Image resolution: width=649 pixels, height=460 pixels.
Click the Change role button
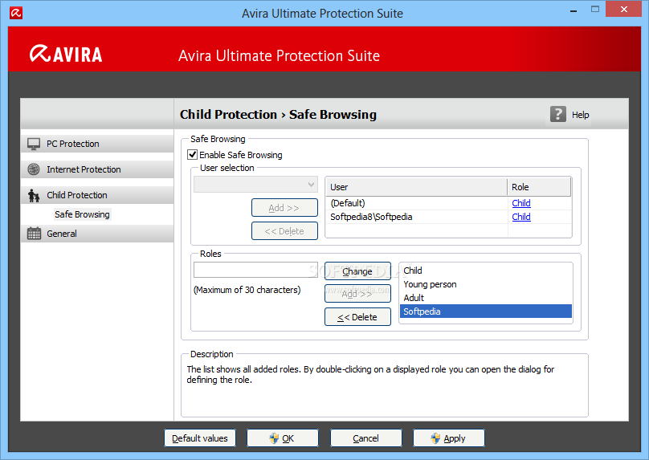(357, 271)
